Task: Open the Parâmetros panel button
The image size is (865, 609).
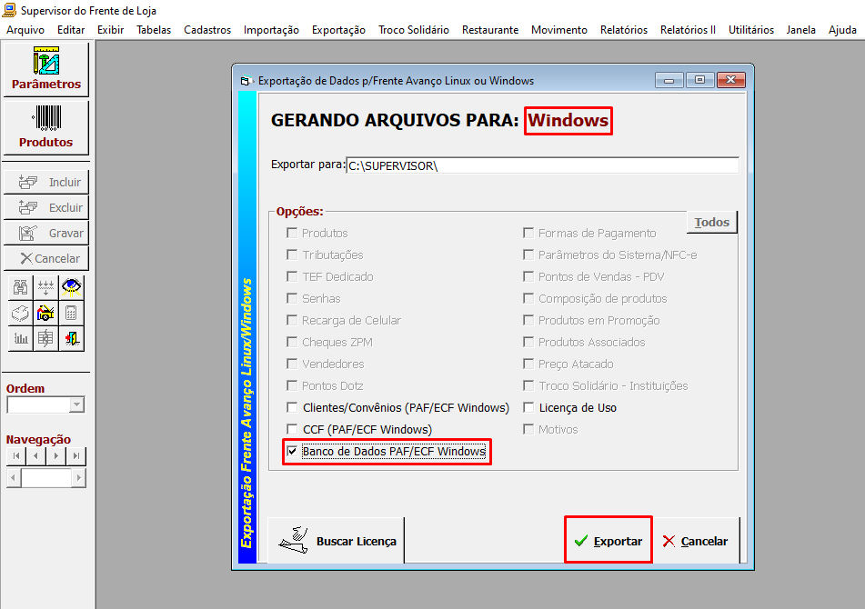Action: click(45, 69)
